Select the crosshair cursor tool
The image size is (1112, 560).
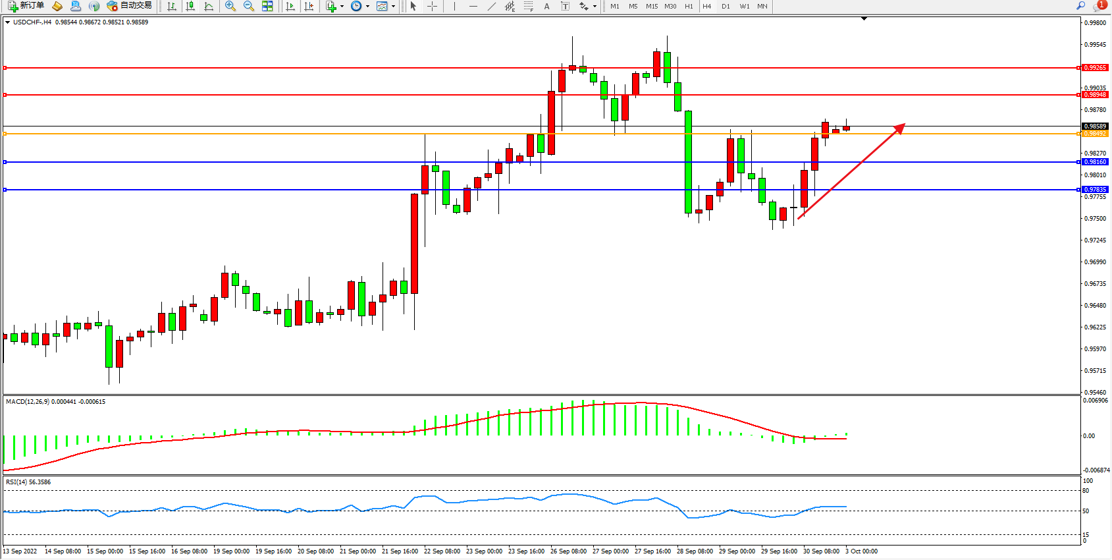click(432, 6)
